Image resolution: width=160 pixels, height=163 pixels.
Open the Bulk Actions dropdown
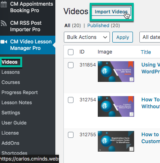pos(87,37)
